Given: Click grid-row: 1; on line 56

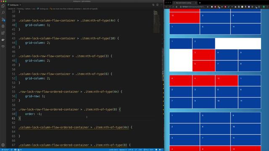Looking at the screenshot, I should point(35,96).
